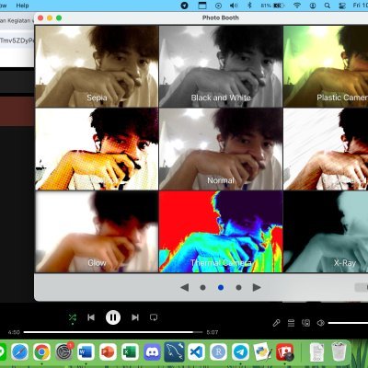Launch Google Chrome from the Dock
The height and width of the screenshot is (368, 368).
coord(42,351)
